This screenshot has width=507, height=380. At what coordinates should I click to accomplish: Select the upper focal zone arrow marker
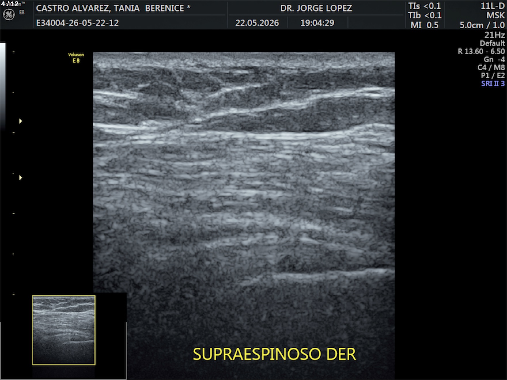pos(20,121)
